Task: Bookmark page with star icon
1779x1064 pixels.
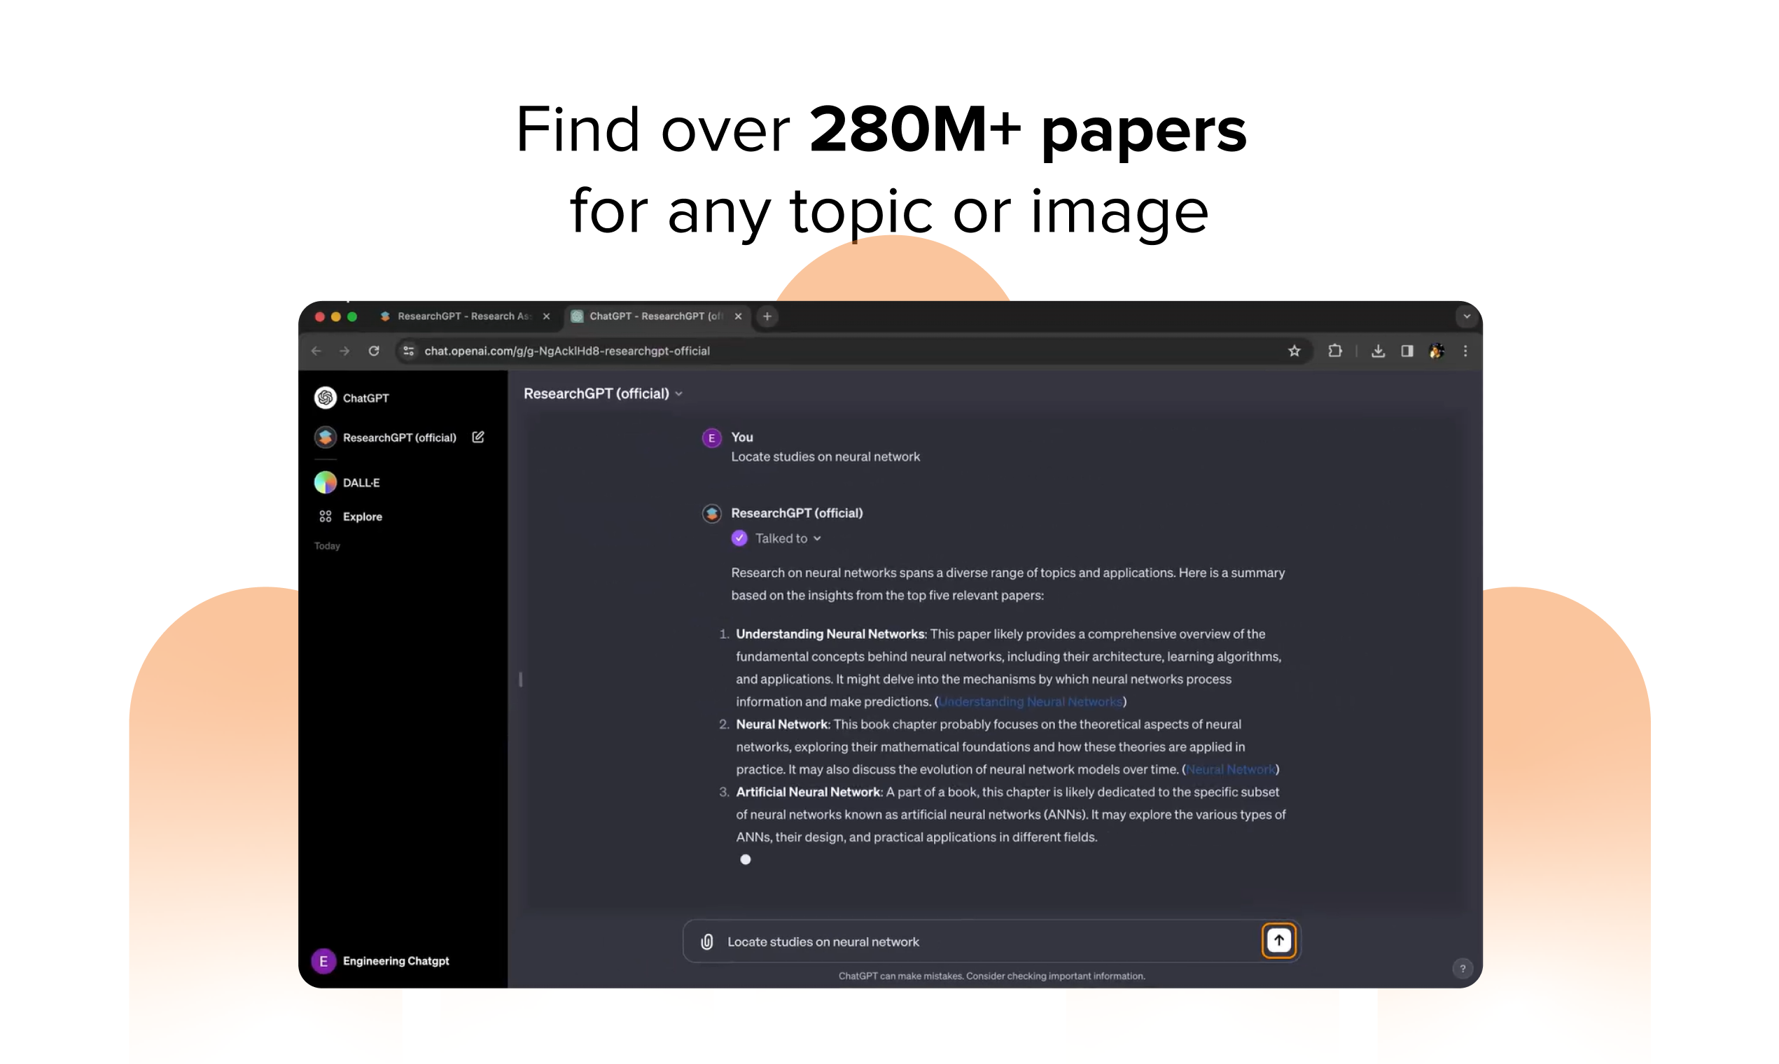Action: 1294,351
